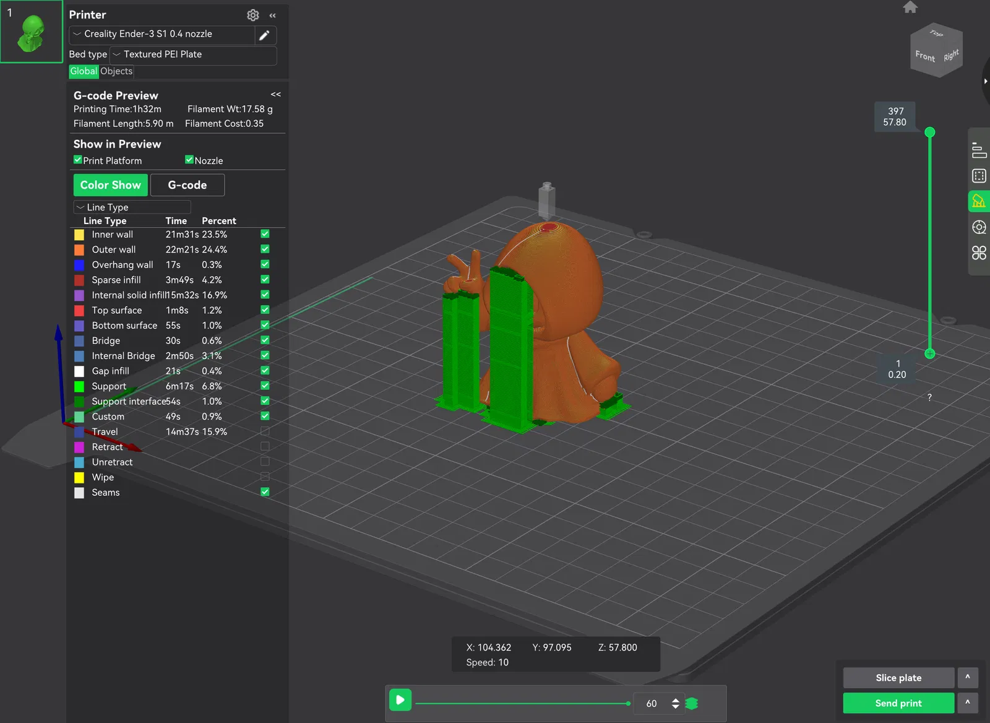
Task: Click the four-leaf clover icon in right toolbar
Action: (979, 253)
